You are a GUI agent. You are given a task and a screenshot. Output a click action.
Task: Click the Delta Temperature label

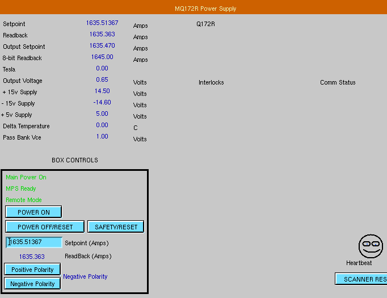pyautogui.click(x=26, y=126)
